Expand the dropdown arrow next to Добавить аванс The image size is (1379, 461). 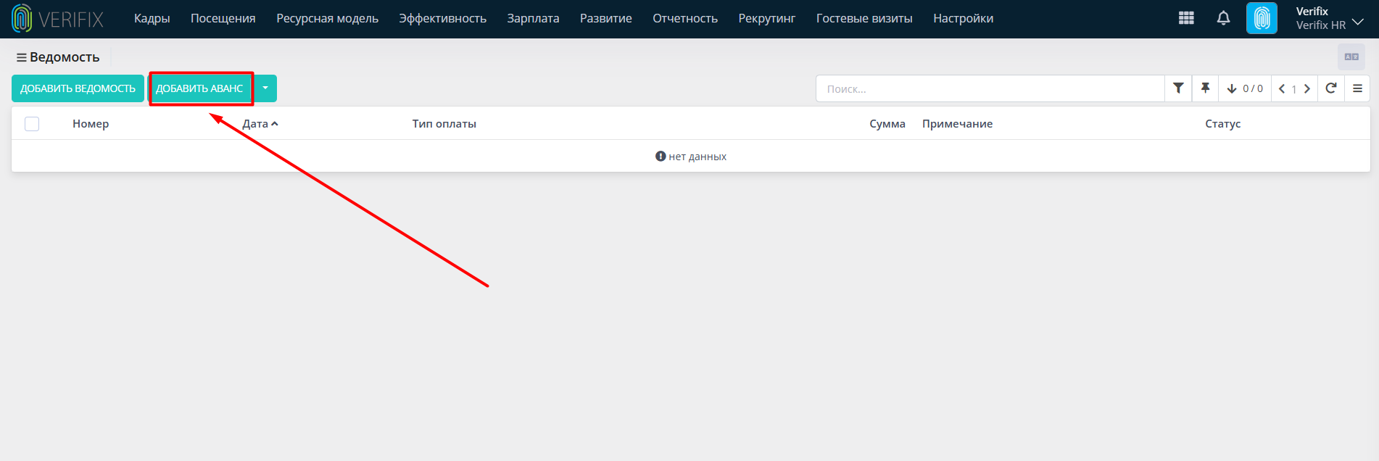coord(265,88)
